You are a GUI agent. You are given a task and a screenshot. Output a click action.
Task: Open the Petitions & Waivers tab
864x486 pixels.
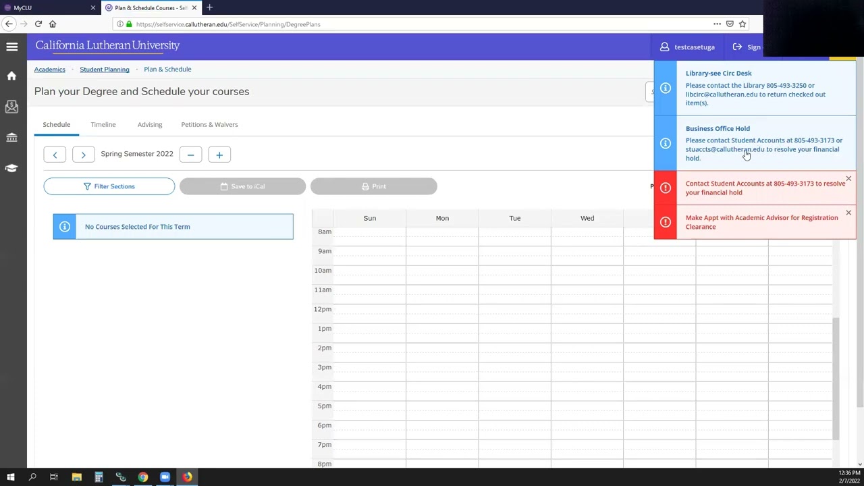click(x=209, y=124)
